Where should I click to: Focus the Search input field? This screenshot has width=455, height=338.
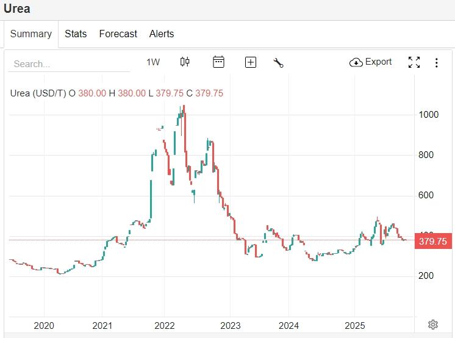coord(70,63)
